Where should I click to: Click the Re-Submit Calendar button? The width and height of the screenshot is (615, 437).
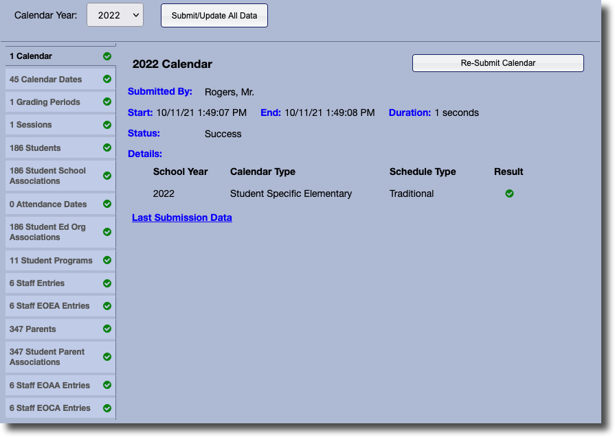point(497,63)
